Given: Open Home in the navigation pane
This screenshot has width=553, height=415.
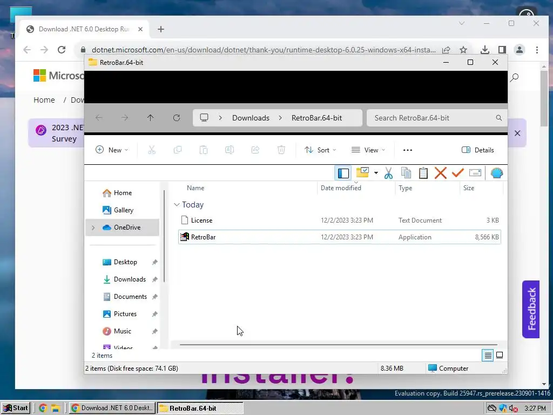Looking at the screenshot, I should 123,193.
